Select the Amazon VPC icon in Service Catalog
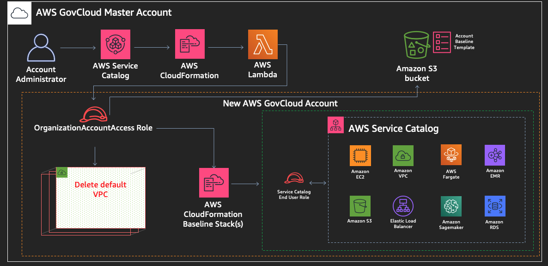The height and width of the screenshot is (266, 548). [403, 155]
